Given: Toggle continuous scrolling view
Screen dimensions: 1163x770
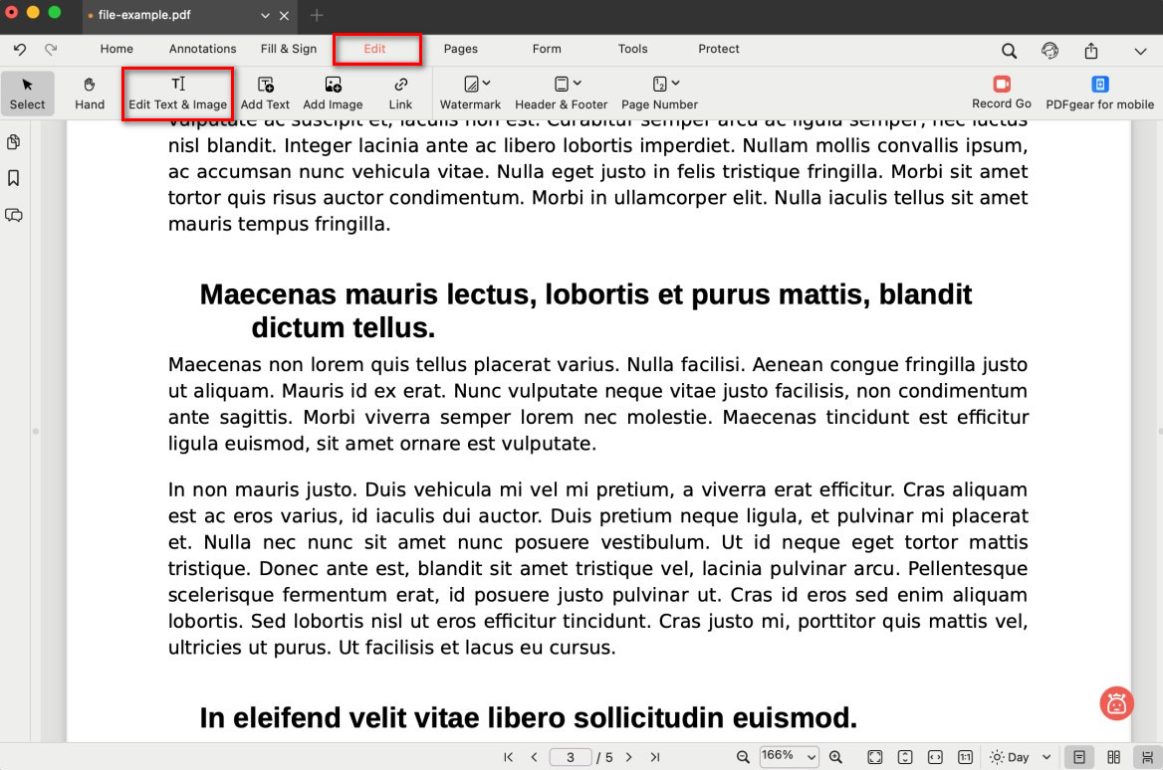Looking at the screenshot, I should point(1146,757).
